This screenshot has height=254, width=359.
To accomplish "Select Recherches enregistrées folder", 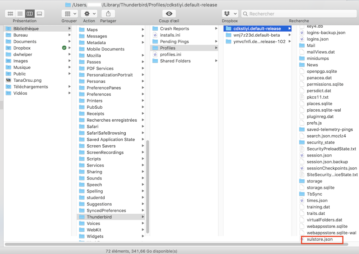I will (x=111, y=120).
